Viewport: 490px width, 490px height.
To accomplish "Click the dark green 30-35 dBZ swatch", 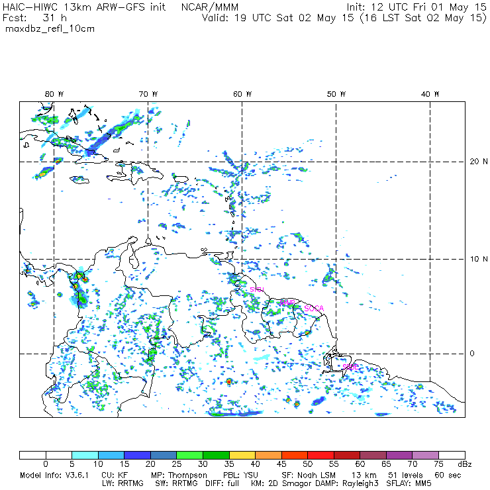I will tap(216, 455).
